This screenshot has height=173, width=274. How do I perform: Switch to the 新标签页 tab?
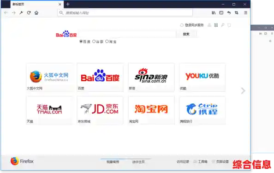pos(37,4)
